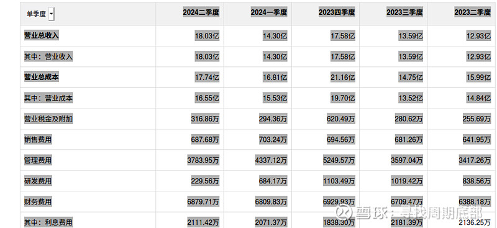Click the 2023二季度 column header
The height and width of the screenshot is (228, 497).
point(472,12)
